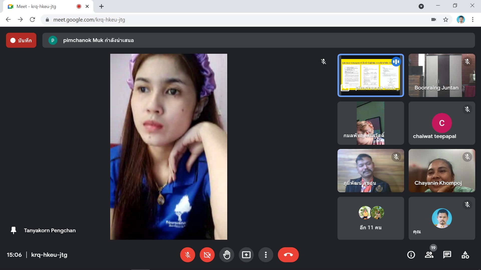Open more options three-dot menu
Image resolution: width=481 pixels, height=270 pixels.
click(266, 255)
